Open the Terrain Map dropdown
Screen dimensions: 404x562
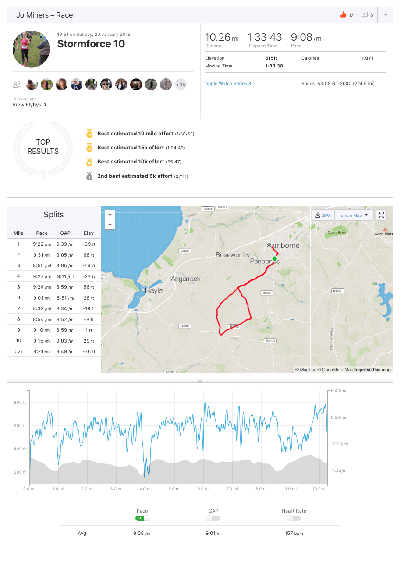point(354,215)
